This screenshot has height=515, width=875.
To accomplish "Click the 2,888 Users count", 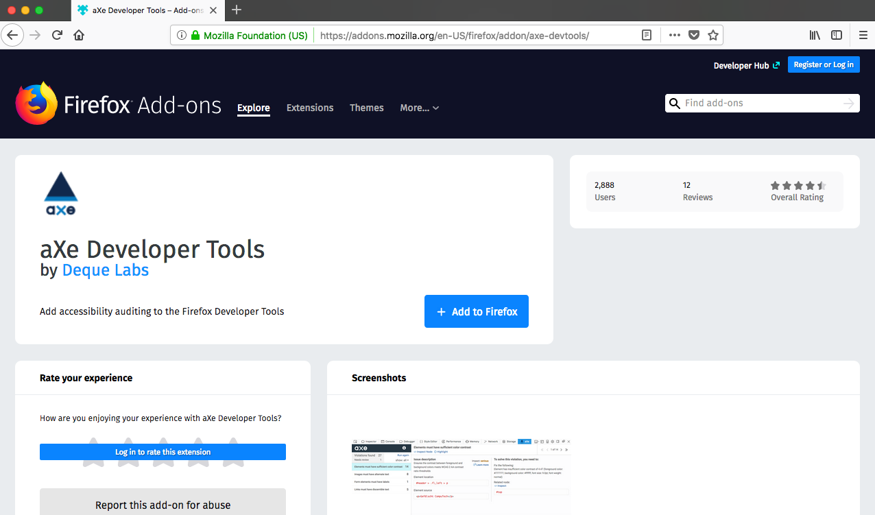I will (605, 191).
